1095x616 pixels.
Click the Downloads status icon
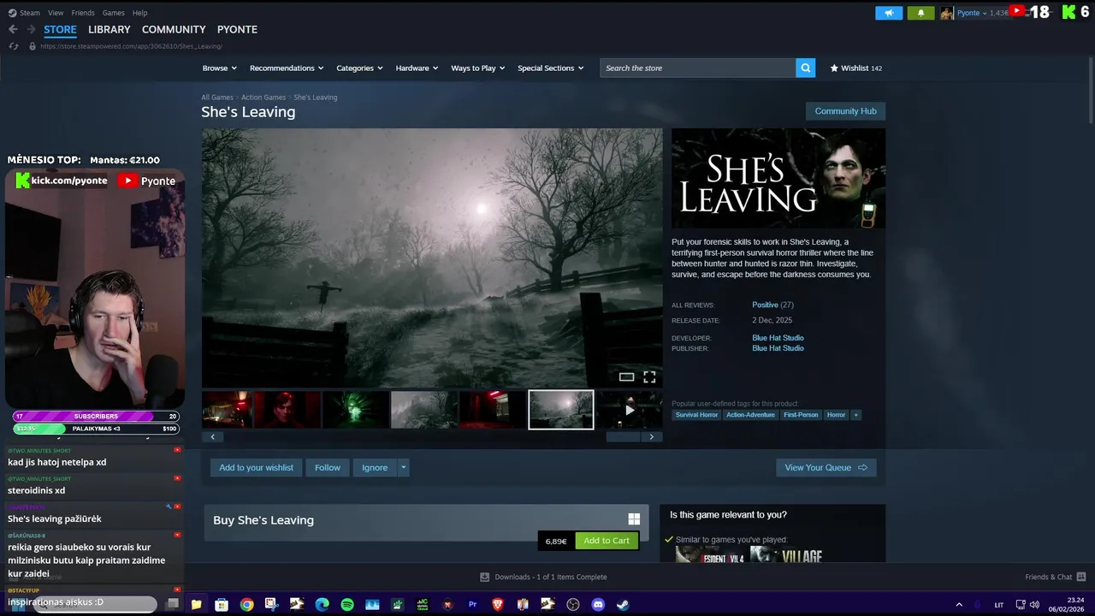(x=485, y=577)
